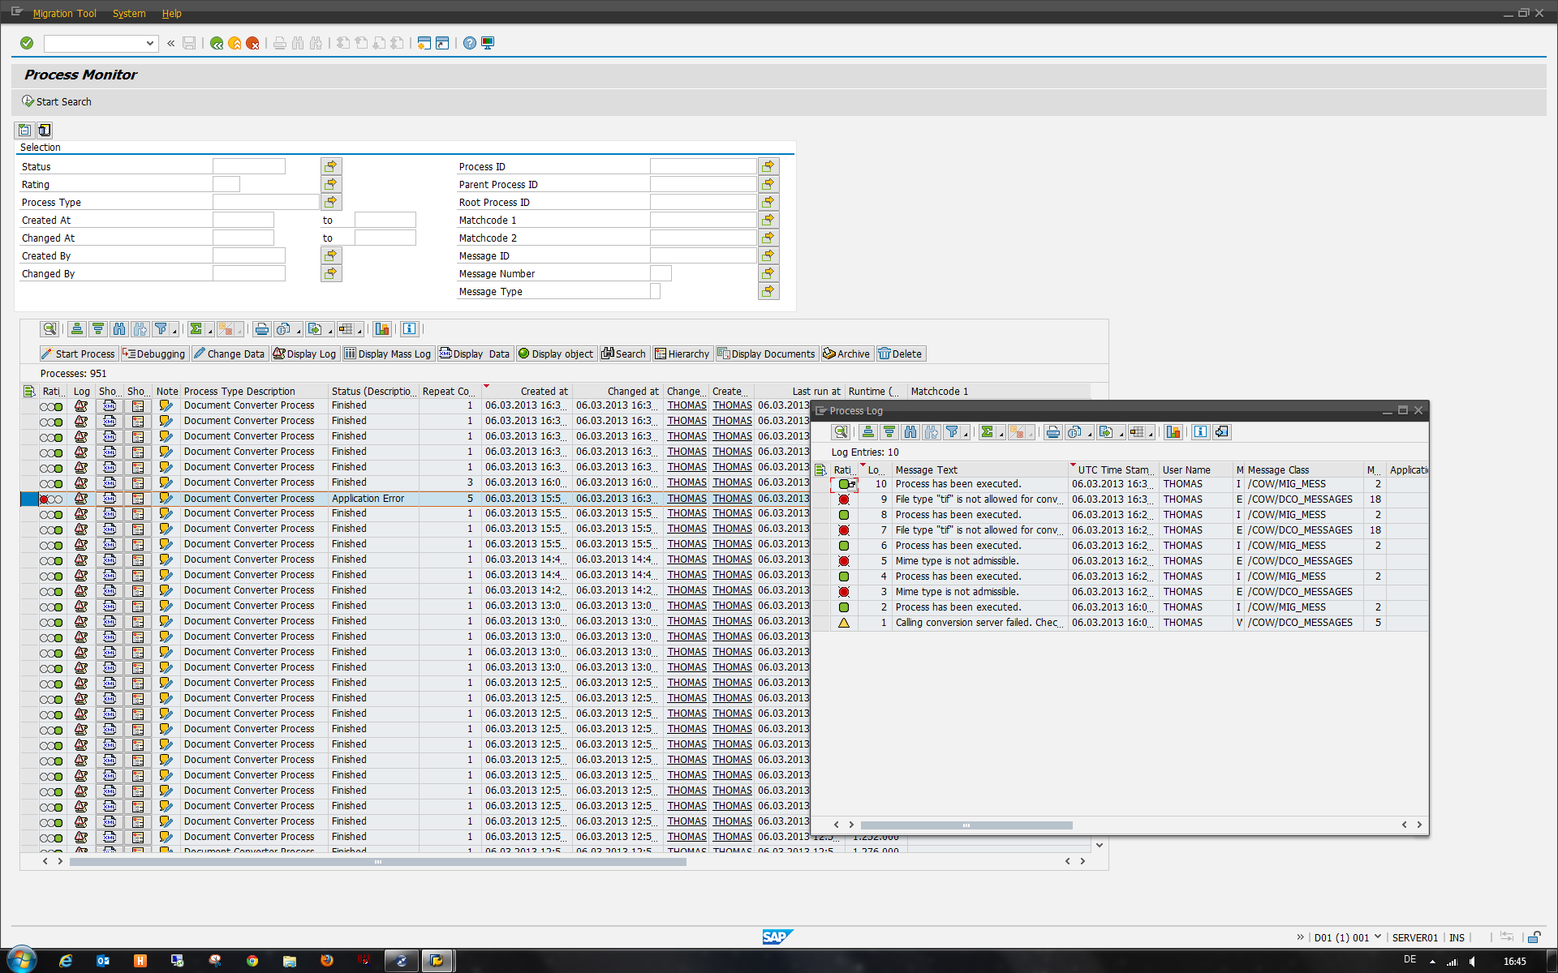The width and height of the screenshot is (1558, 973).
Task: Click the Display Documents button
Action: (766, 354)
